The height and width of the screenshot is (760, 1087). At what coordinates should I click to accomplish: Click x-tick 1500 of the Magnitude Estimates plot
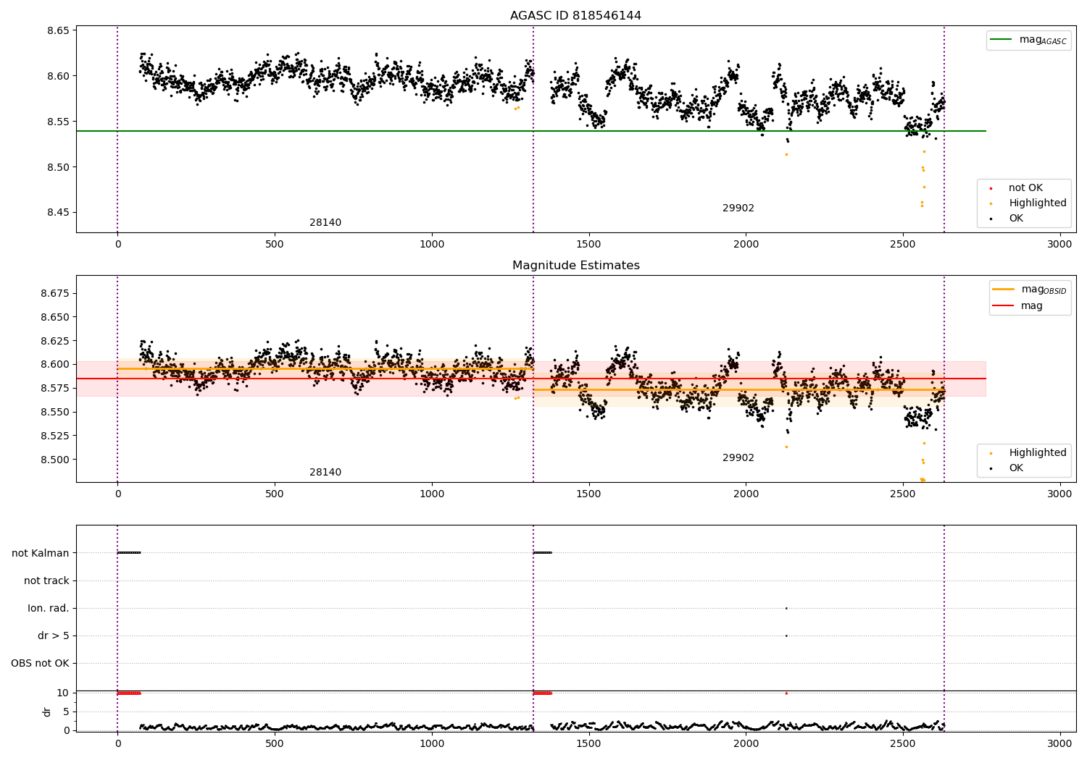[x=588, y=494]
